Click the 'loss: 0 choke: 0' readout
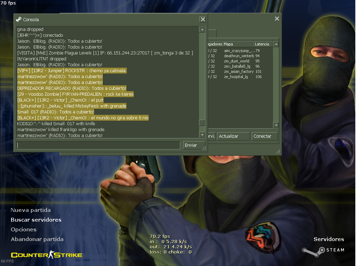This screenshot has height=266, width=356. tap(171, 252)
